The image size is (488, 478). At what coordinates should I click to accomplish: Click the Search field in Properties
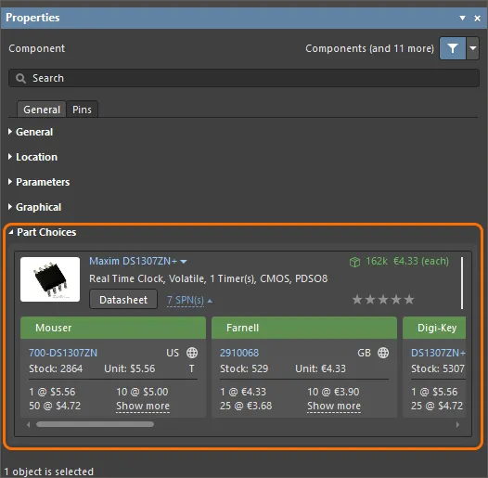click(x=244, y=78)
